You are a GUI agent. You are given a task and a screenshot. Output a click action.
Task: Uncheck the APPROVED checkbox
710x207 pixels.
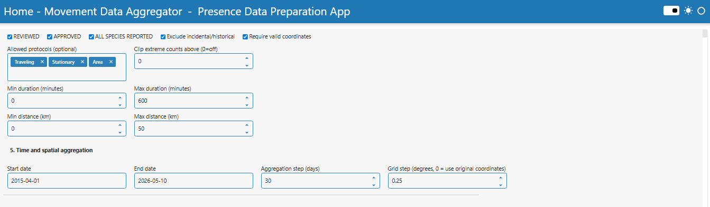tap(50, 37)
